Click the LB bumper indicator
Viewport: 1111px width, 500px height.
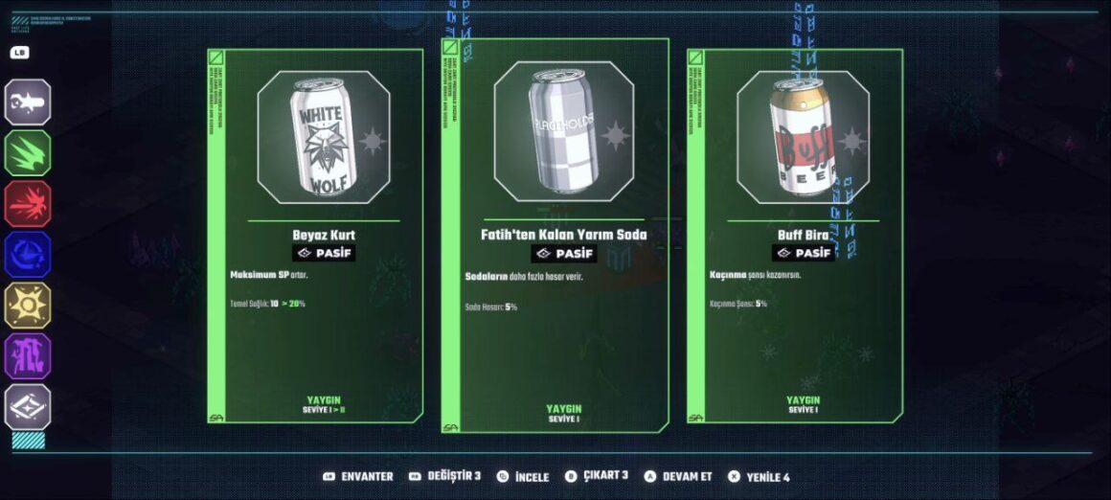point(19,53)
